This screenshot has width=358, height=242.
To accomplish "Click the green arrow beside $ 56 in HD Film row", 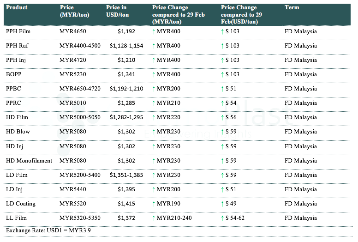I will pyautogui.click(x=222, y=117).
